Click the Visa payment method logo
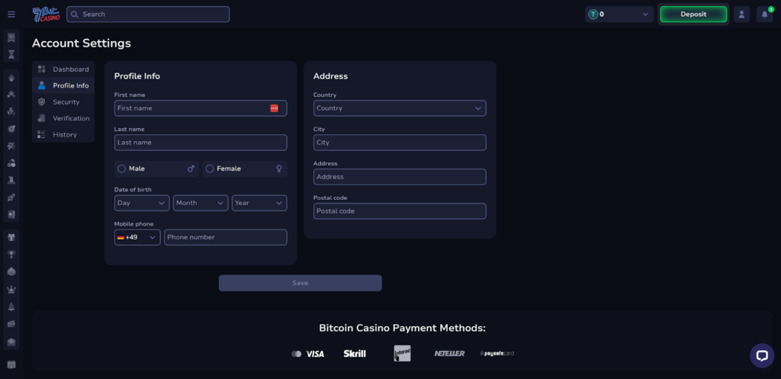Viewport: 781px width, 379px height. pyautogui.click(x=308, y=354)
